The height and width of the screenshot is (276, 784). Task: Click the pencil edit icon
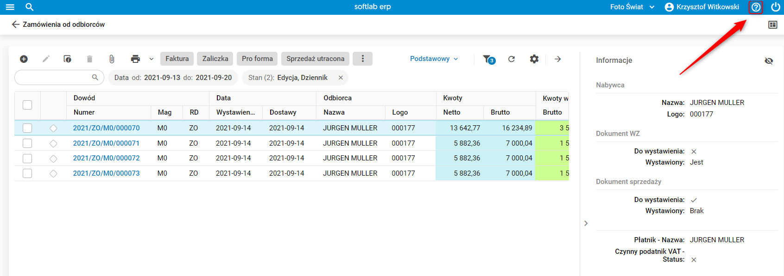(x=46, y=59)
